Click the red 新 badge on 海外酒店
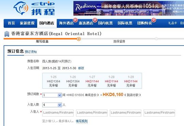The image size is (184, 126). pos(75,20)
